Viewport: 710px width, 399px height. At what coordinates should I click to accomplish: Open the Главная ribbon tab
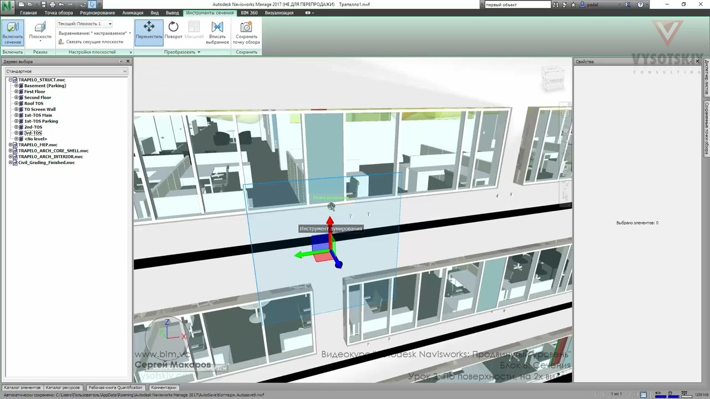tap(28, 13)
